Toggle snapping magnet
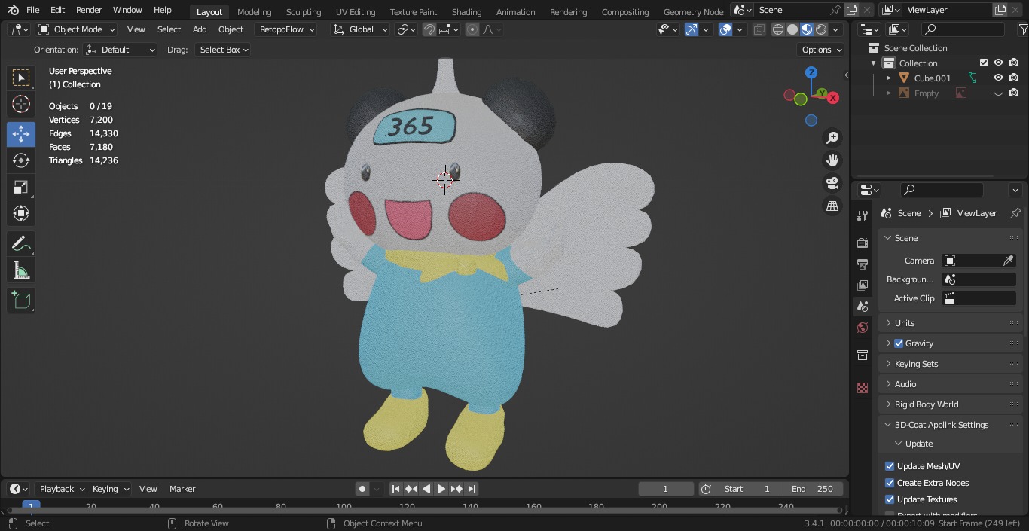Image resolution: width=1029 pixels, height=531 pixels. coord(429,29)
